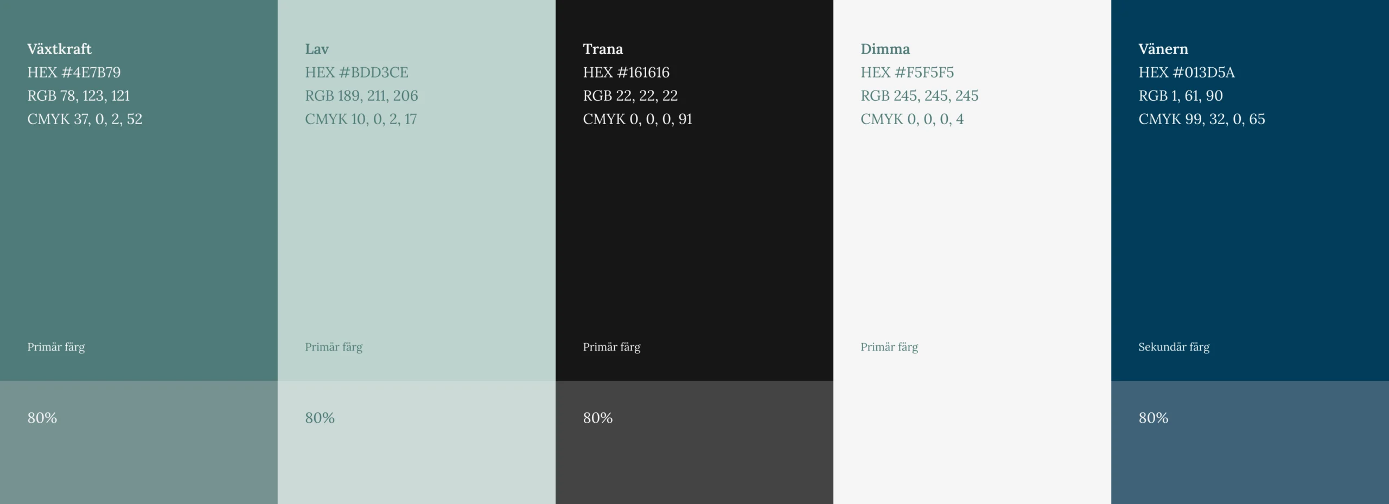Select CMYK 10, 0, 2, 17 text

[361, 119]
